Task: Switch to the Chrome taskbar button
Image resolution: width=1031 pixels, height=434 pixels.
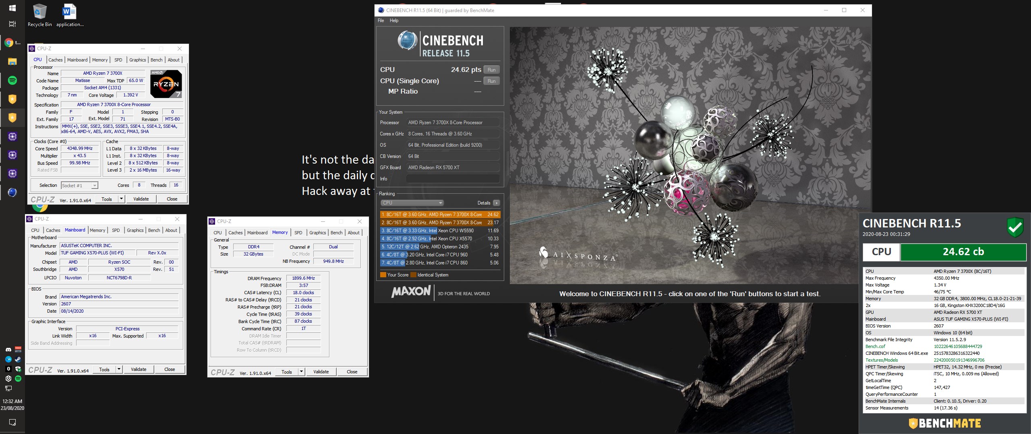Action: (12, 43)
